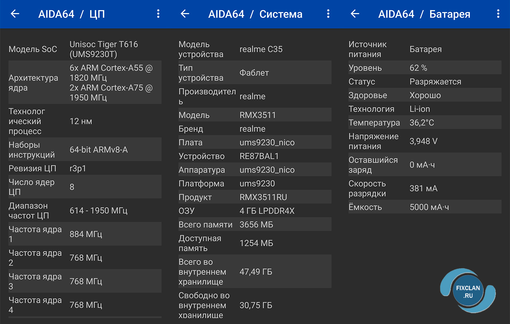Tap the Архитектура ядра entry
This screenshot has width=510, height=324.
point(85,82)
